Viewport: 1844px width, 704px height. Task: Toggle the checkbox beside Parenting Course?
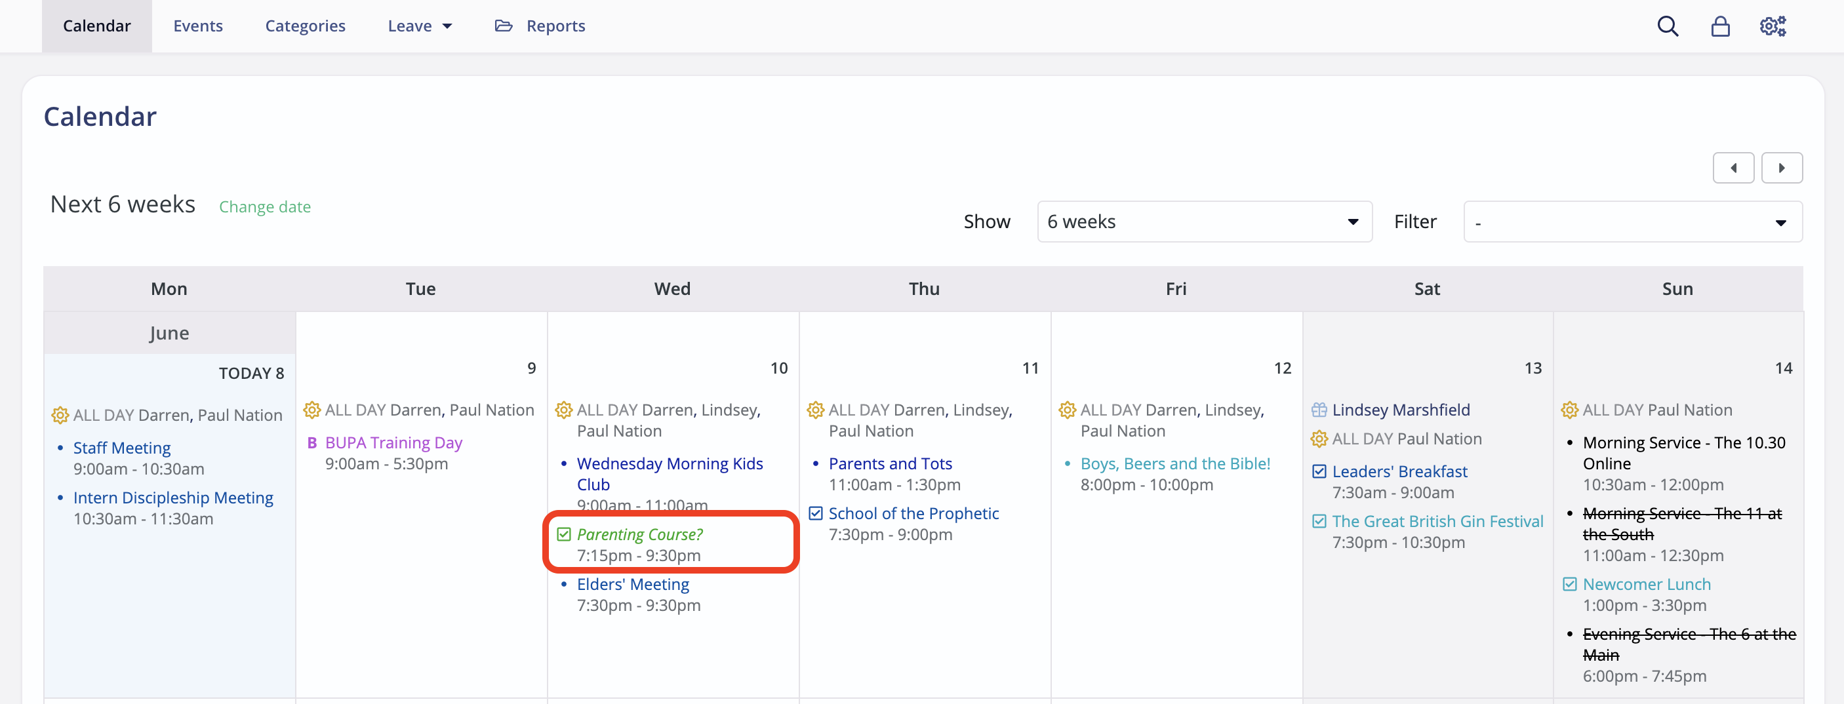point(563,534)
